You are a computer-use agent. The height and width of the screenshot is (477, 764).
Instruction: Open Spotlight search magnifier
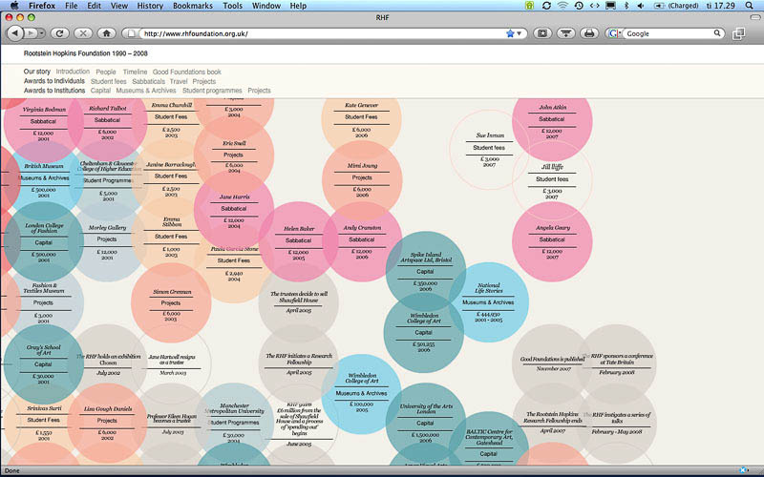[x=749, y=6]
